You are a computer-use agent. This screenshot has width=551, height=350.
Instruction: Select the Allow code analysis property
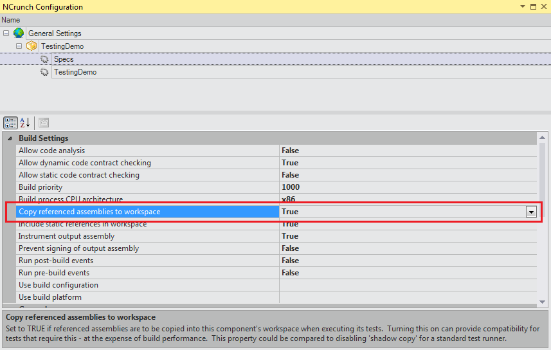pos(51,151)
